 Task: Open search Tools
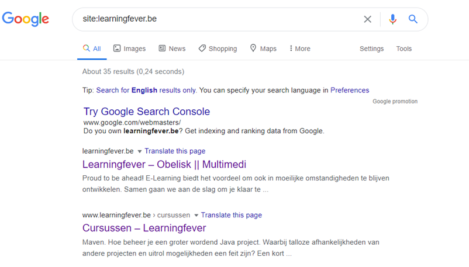click(x=404, y=48)
